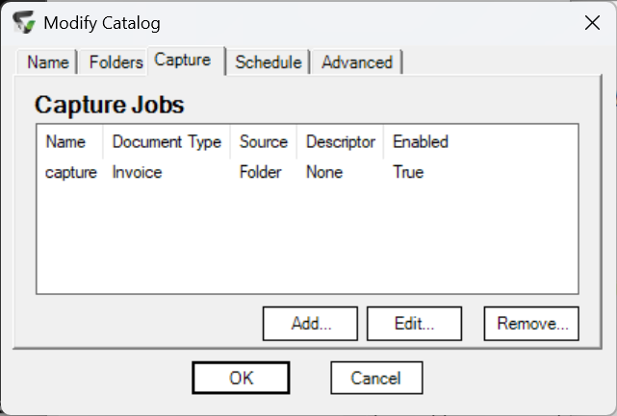617x416 pixels.
Task: Click the 'True' enabled cell
Action: pyautogui.click(x=408, y=172)
